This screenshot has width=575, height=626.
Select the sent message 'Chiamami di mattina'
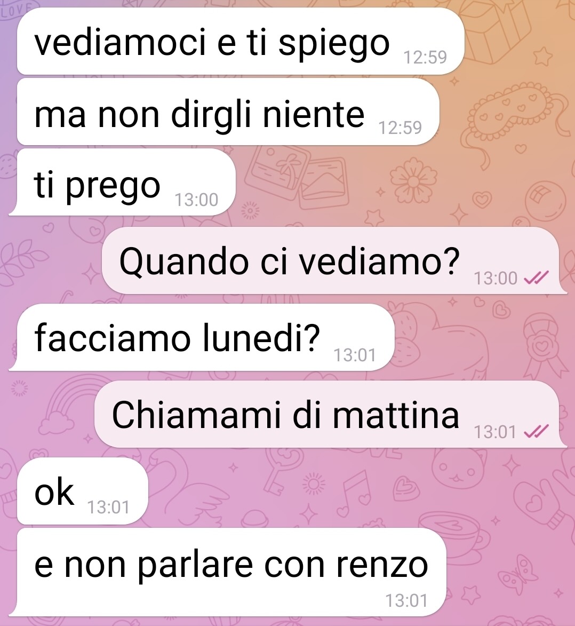331,414
